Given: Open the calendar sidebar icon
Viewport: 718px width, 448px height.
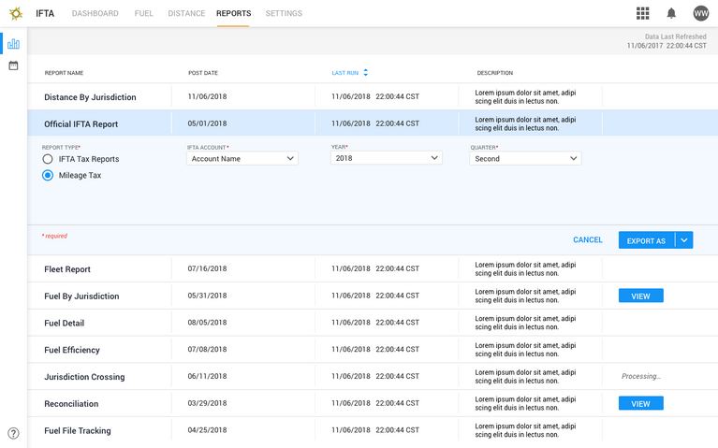Looking at the screenshot, I should coord(13,65).
